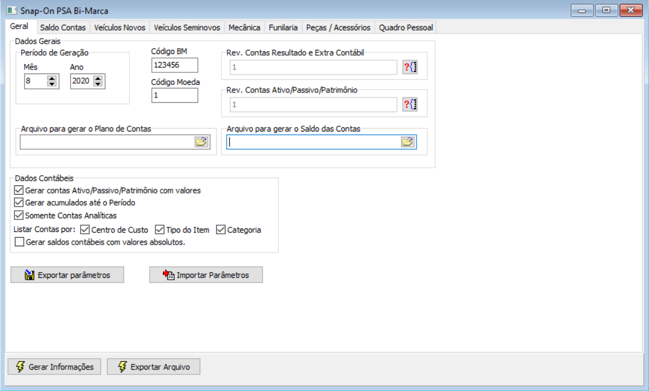The image size is (649, 391).
Task: Open Quadro Pessoal tab
Action: (406, 28)
